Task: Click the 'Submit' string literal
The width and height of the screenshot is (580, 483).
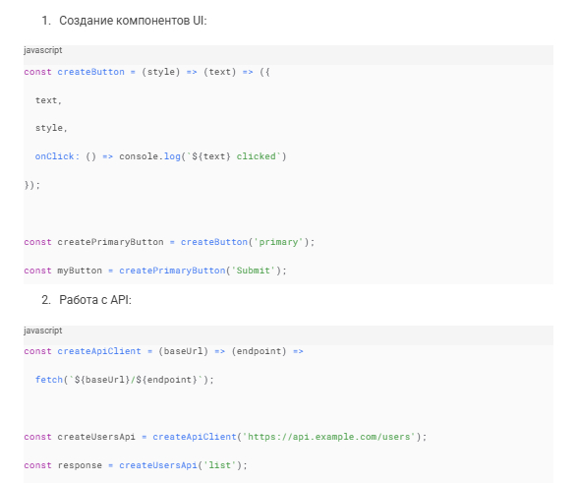Action: coord(254,271)
